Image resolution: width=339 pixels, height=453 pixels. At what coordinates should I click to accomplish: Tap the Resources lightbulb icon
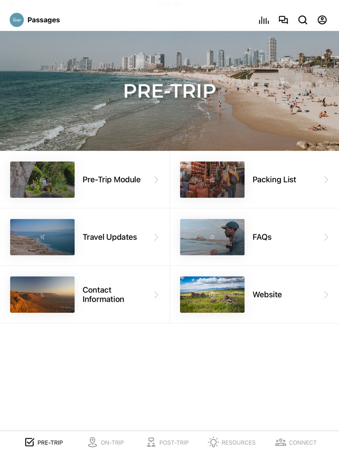tap(213, 442)
